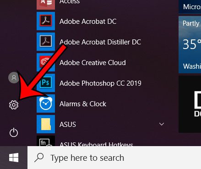Click the Photoshop CC 2019 Ps icon
The height and width of the screenshot is (169, 201).
46,83
